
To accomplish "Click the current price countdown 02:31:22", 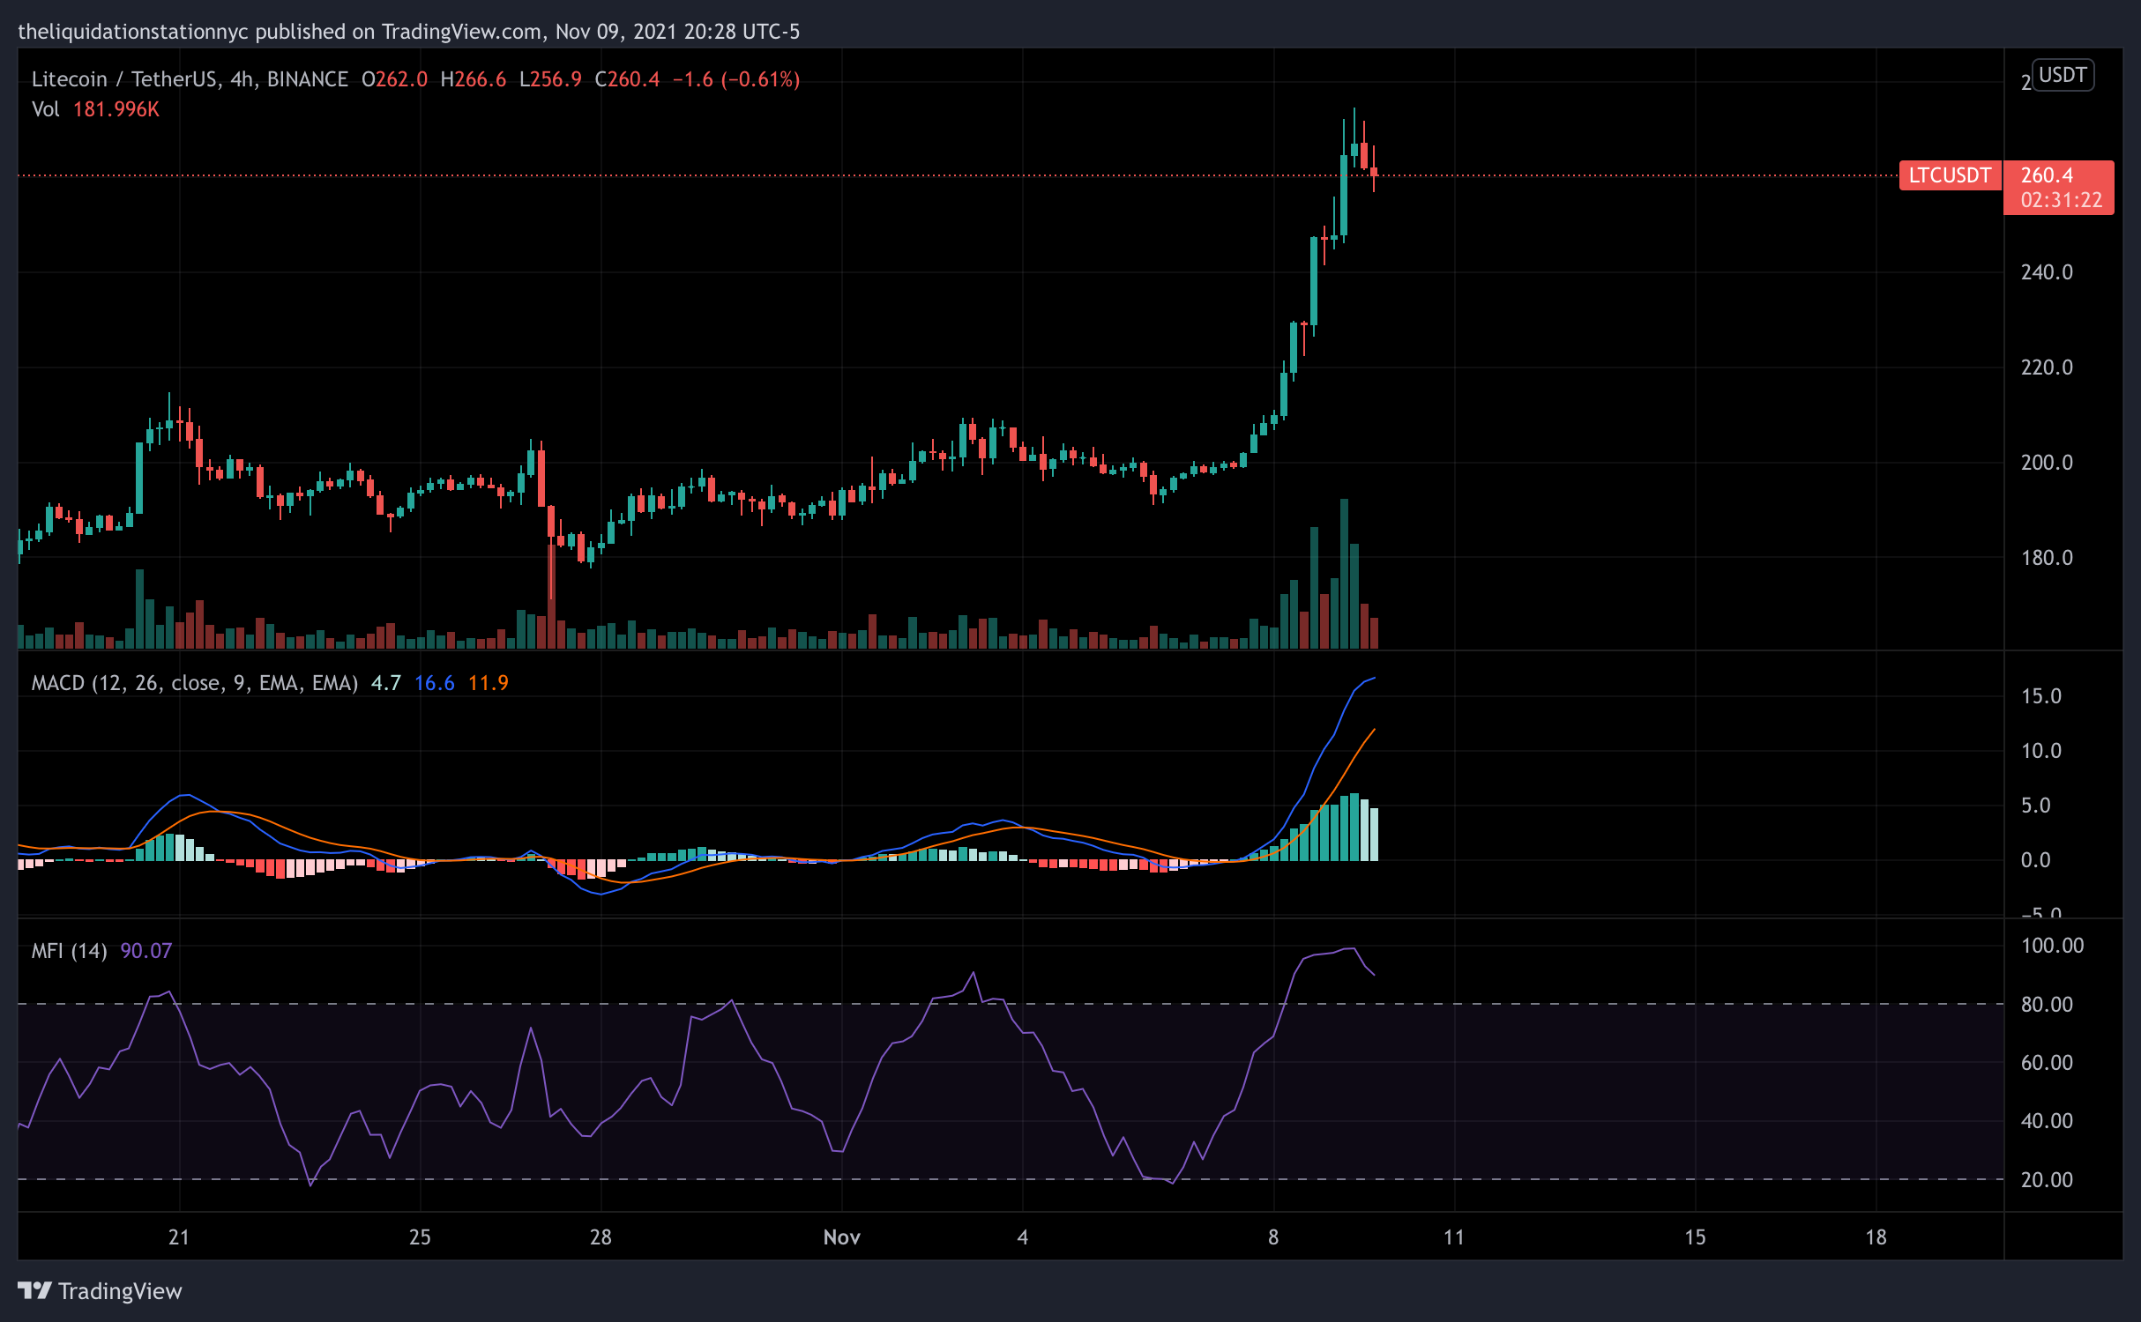I will click(2061, 200).
